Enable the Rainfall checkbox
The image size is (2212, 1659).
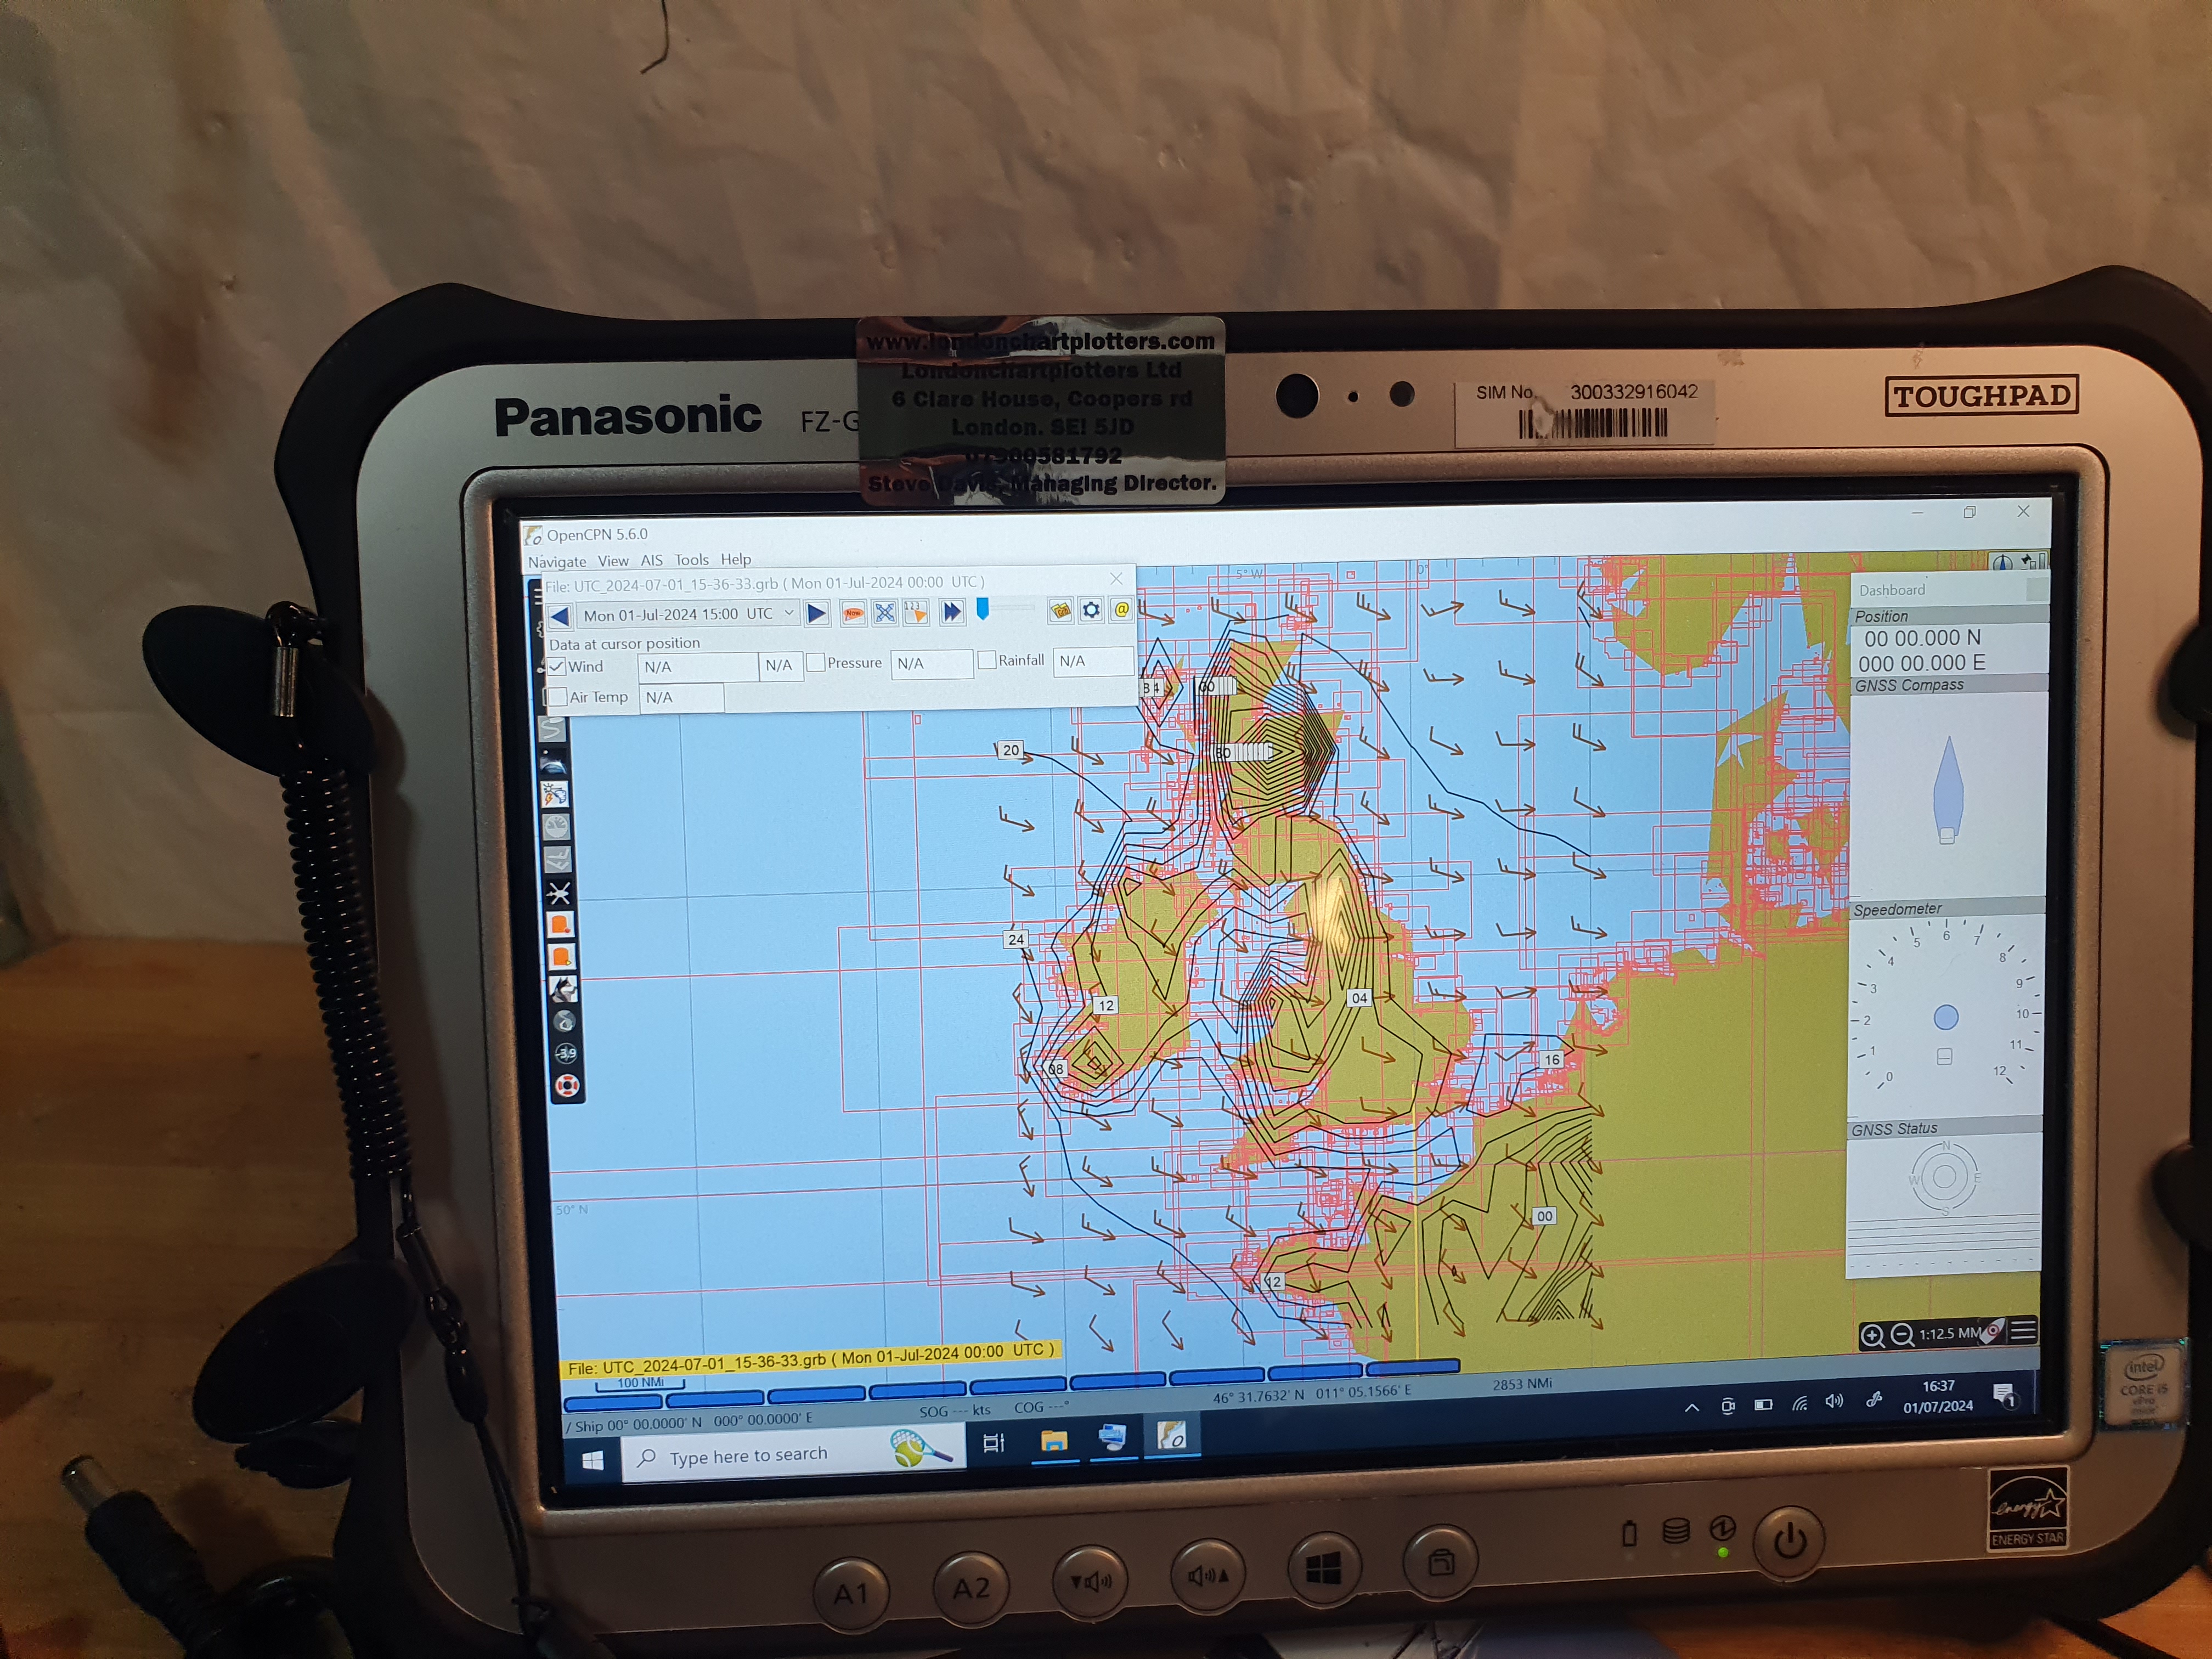(987, 660)
